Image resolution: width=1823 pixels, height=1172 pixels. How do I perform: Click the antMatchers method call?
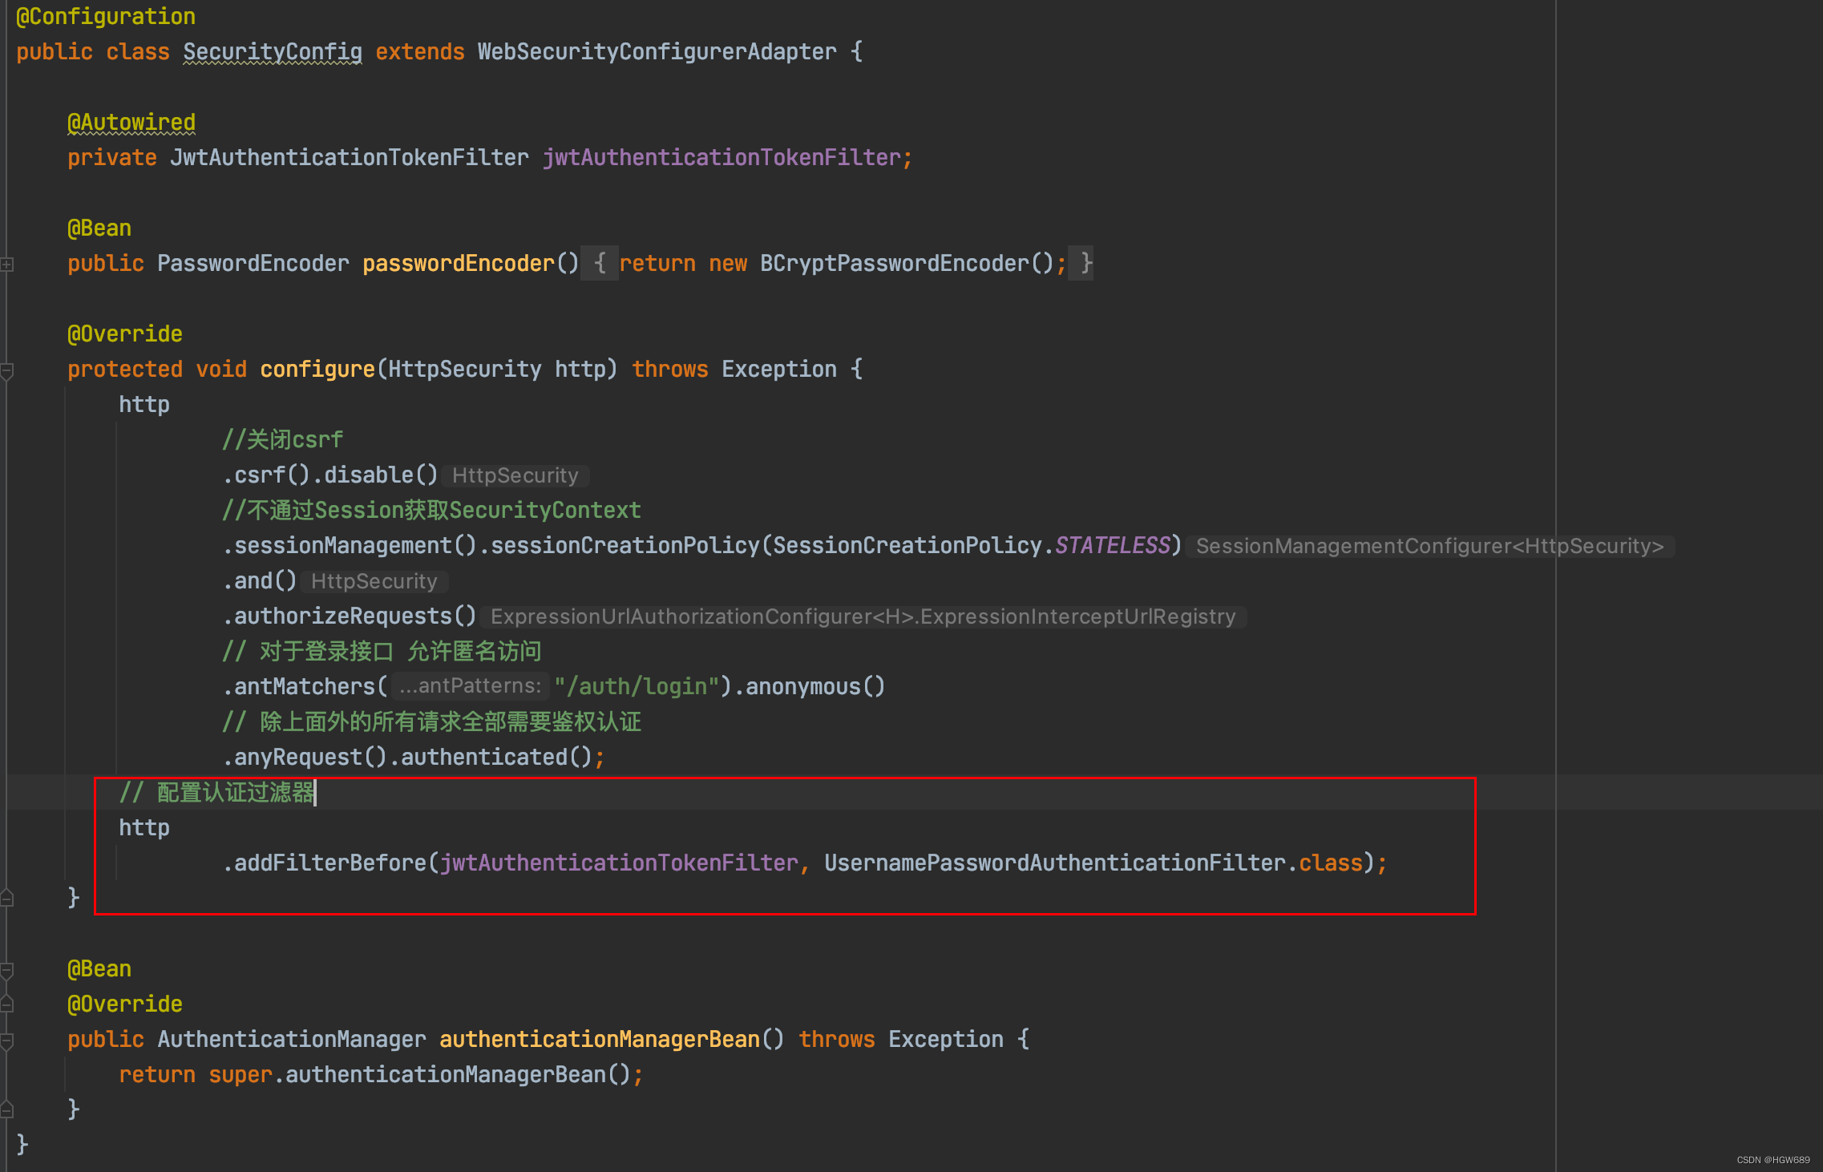305,686
